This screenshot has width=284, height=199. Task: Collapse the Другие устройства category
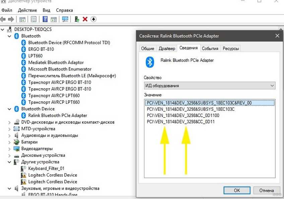coord(9,162)
